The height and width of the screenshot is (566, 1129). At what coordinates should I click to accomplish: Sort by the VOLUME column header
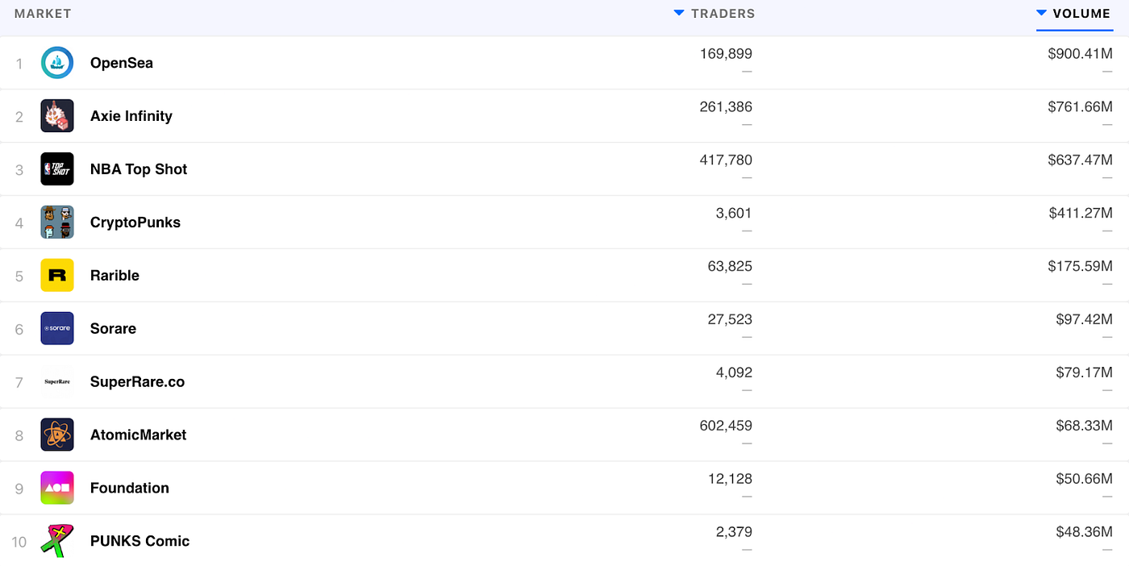pyautogui.click(x=1074, y=14)
